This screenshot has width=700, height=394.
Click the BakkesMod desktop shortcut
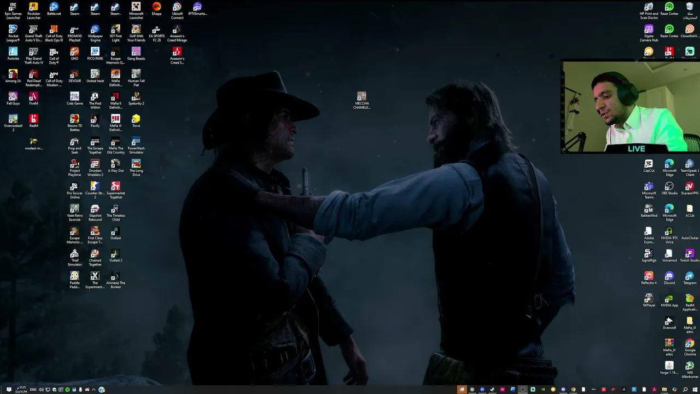point(649,211)
